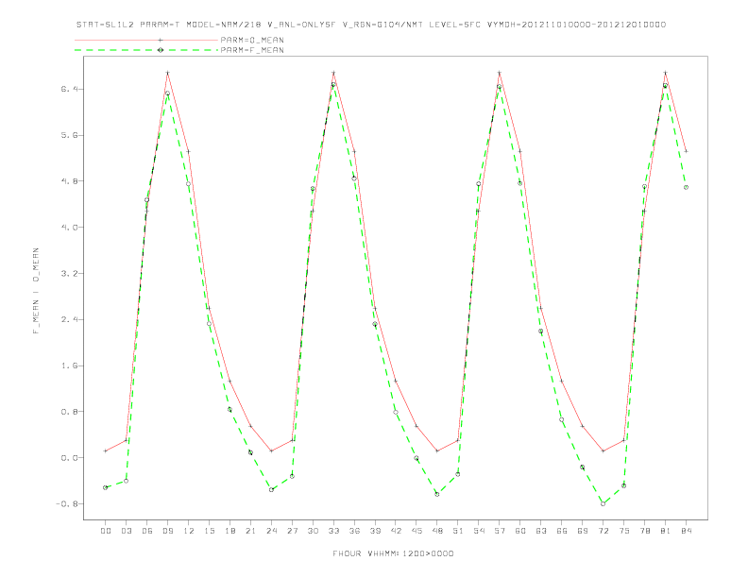Image resolution: width=748 pixels, height=578 pixels.
Task: Click the F_MEAN circle marker at hour 00
Action: click(106, 487)
